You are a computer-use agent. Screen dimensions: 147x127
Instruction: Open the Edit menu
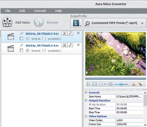[22, 11]
